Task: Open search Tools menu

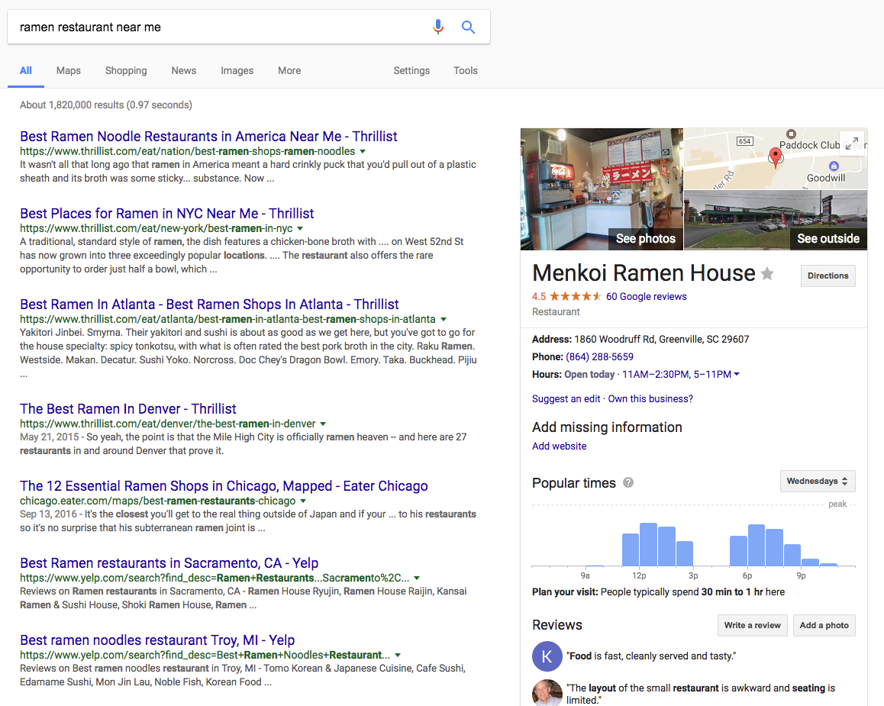Action: [x=466, y=71]
